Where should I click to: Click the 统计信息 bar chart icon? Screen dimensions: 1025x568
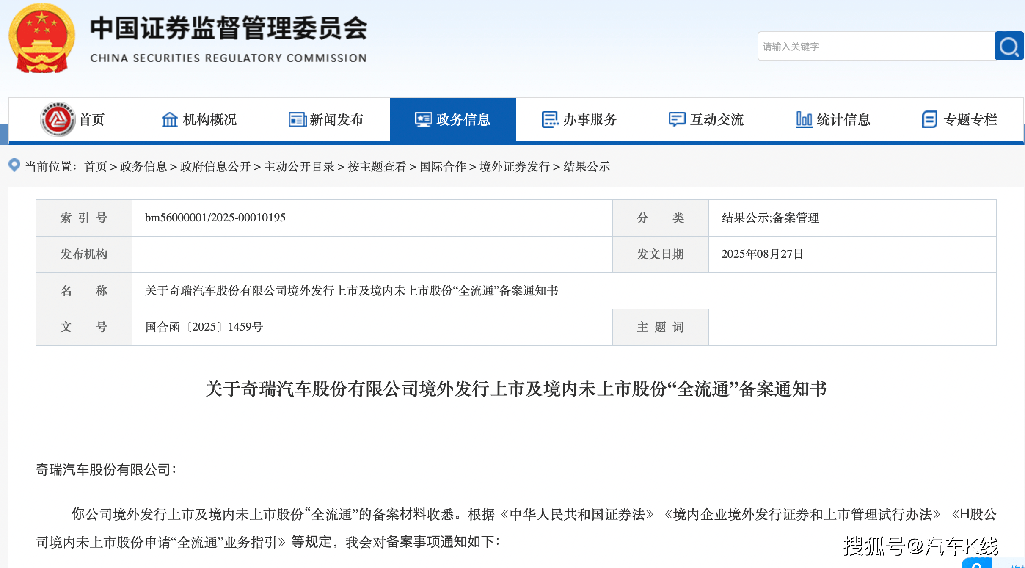pyautogui.click(x=804, y=120)
